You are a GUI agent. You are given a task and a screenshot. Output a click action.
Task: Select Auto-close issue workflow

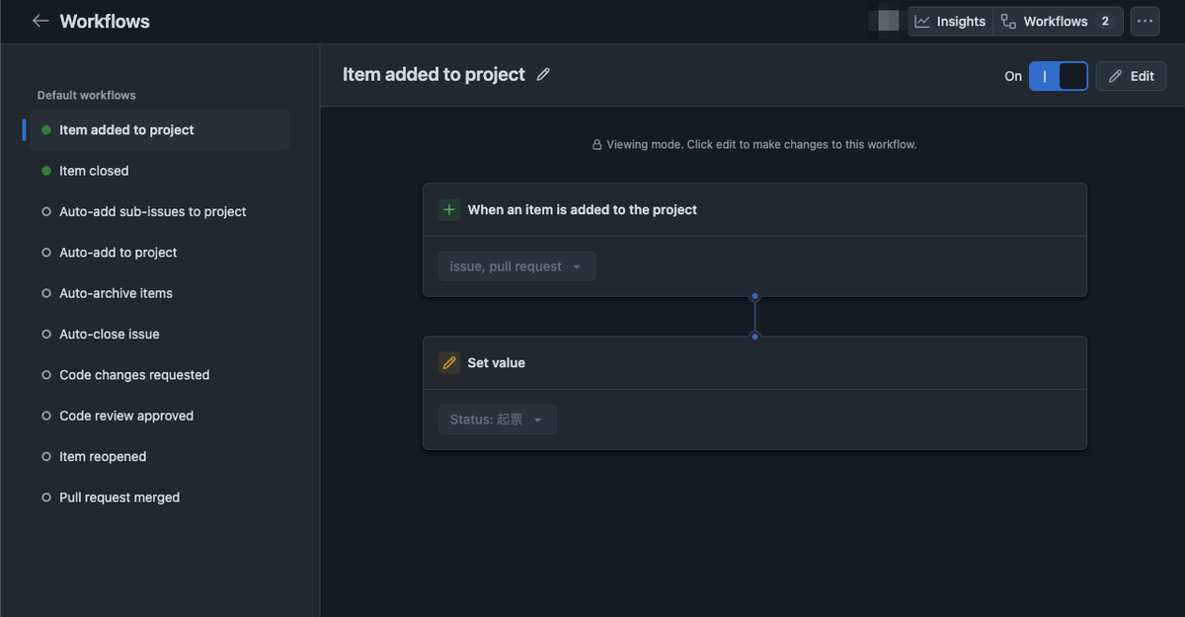click(109, 334)
